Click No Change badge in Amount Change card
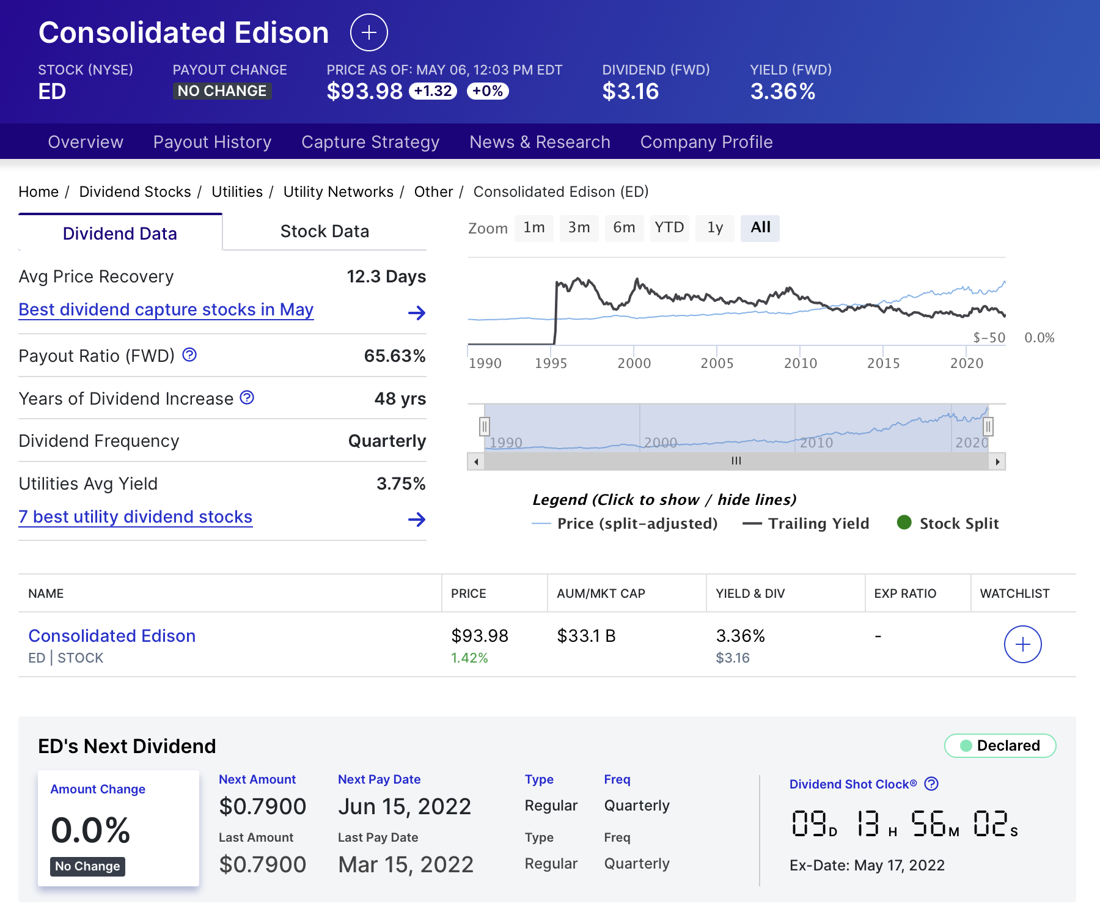Viewport: 1100px width, 912px height. point(87,866)
